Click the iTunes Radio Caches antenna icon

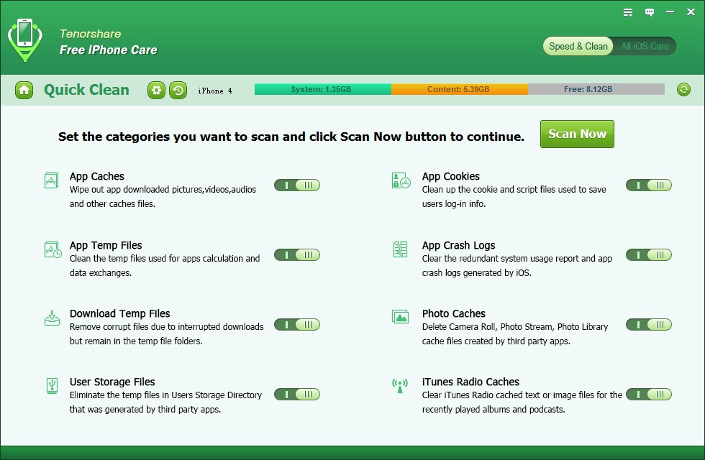pyautogui.click(x=400, y=386)
